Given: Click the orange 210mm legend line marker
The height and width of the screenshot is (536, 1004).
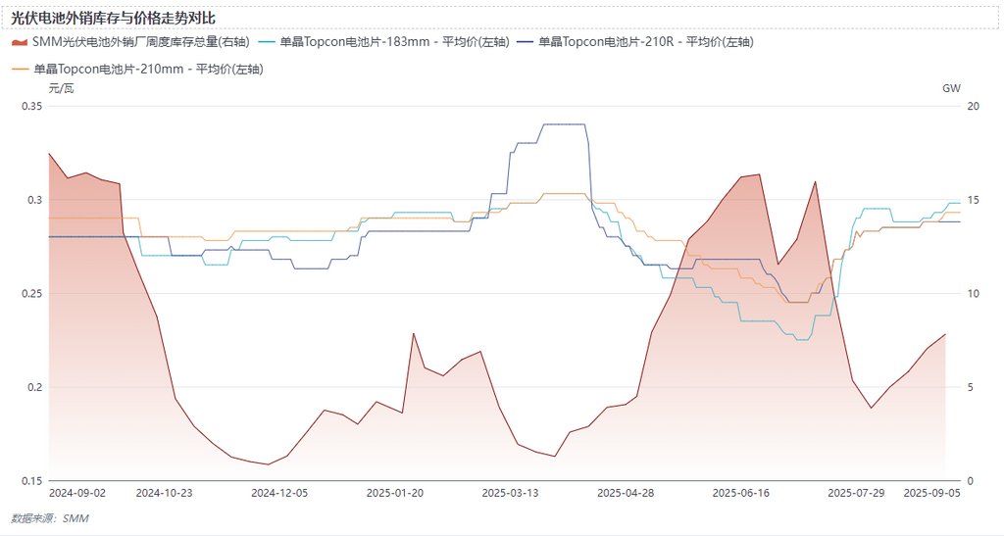Looking at the screenshot, I should [20, 70].
